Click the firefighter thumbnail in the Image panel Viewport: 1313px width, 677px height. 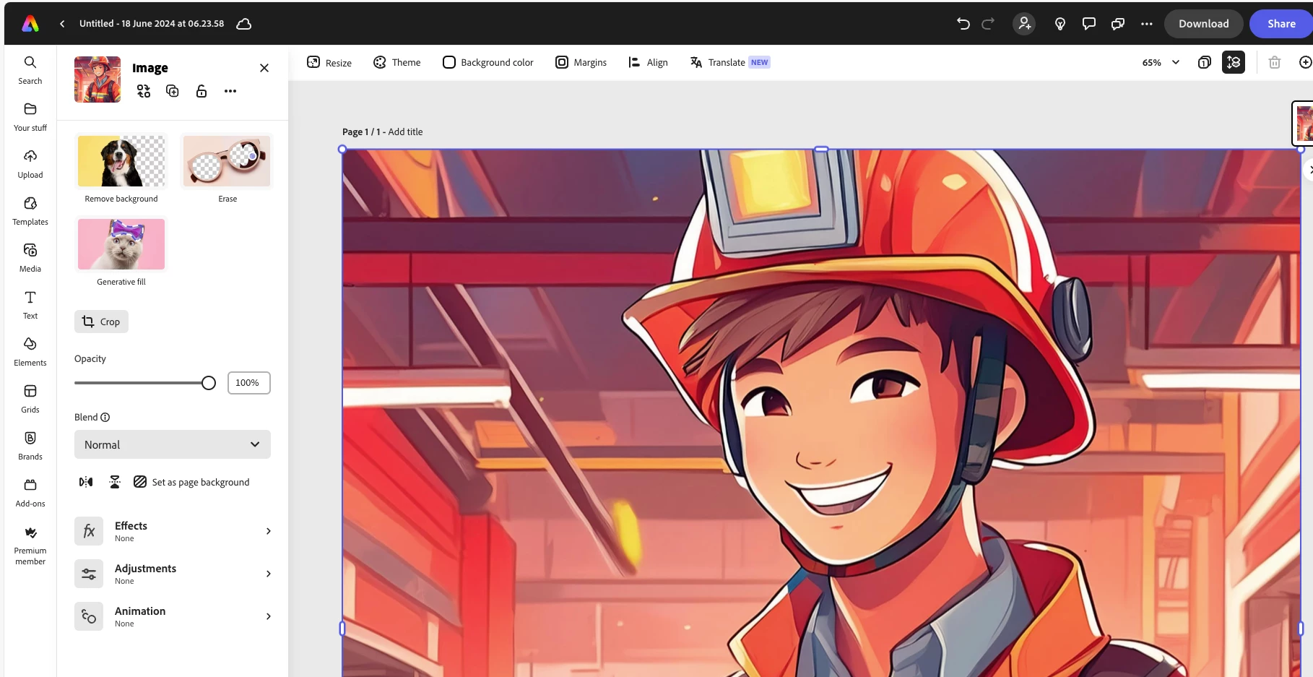pos(97,79)
